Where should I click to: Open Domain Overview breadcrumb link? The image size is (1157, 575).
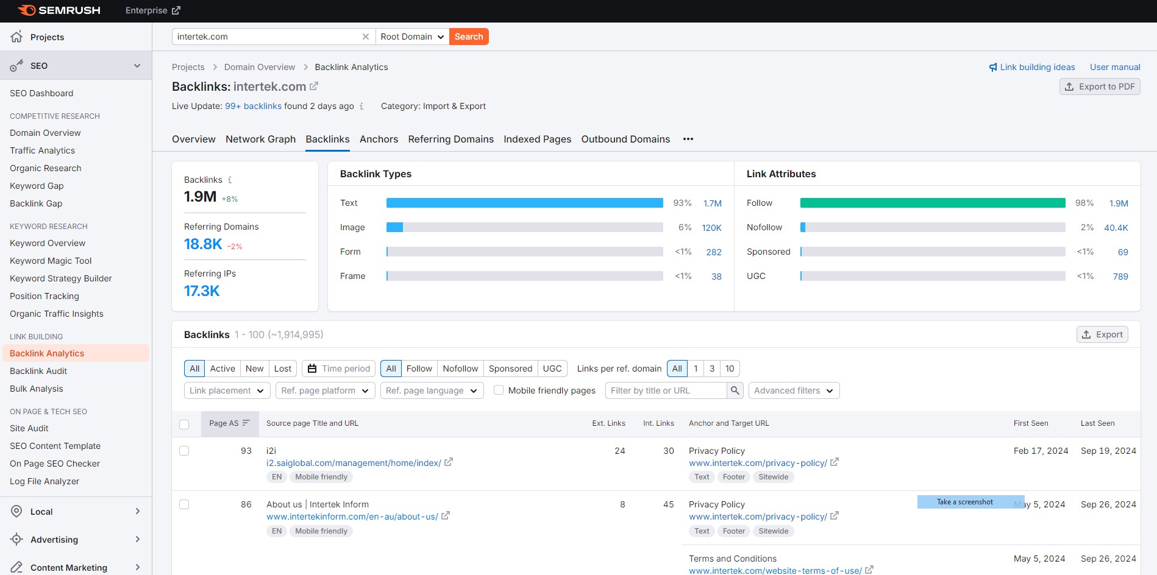260,67
